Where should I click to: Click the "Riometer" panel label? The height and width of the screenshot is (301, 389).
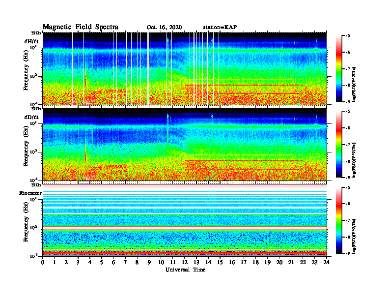[30, 193]
